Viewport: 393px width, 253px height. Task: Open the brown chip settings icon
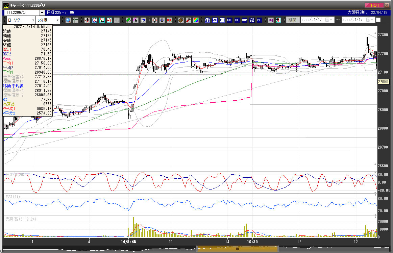[x=181, y=20]
